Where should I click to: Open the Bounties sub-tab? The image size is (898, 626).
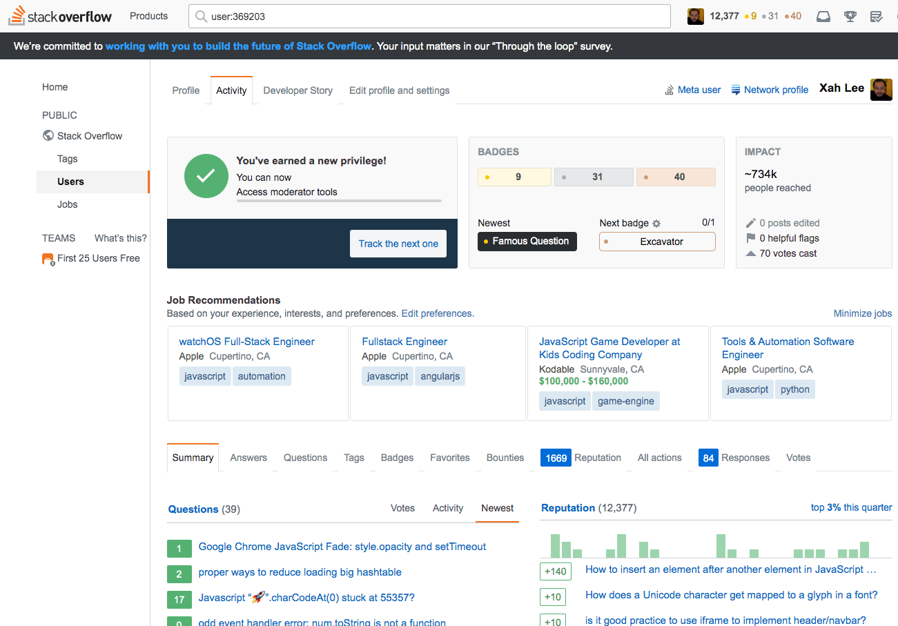(505, 458)
